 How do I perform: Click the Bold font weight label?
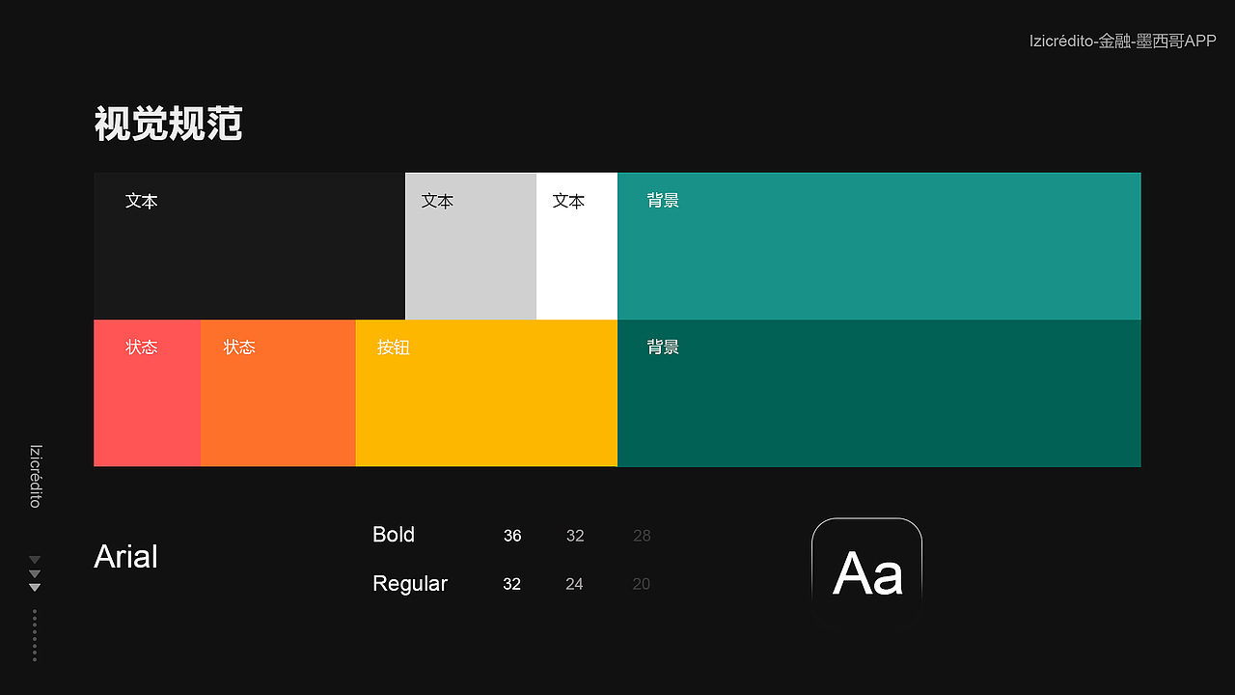coord(394,535)
